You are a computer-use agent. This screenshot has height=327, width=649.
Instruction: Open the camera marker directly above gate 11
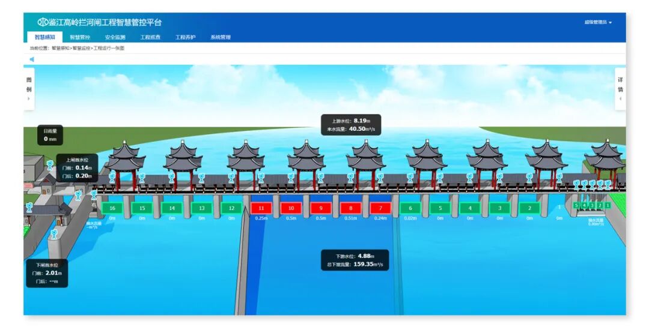point(261,178)
